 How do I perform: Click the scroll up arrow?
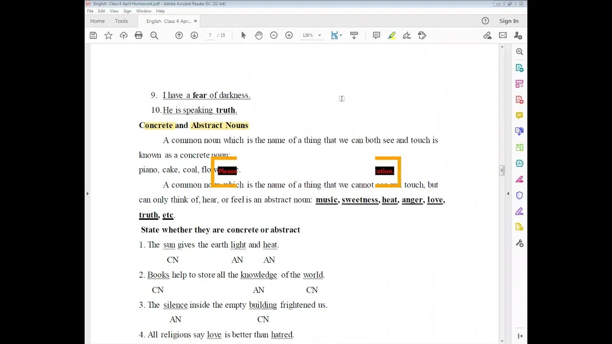(502, 47)
